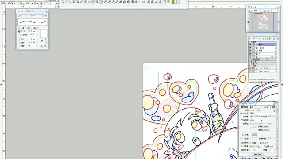The image size is (283, 159).
Task: Pick the move layer crosshair tool
Action: click(89, 2)
